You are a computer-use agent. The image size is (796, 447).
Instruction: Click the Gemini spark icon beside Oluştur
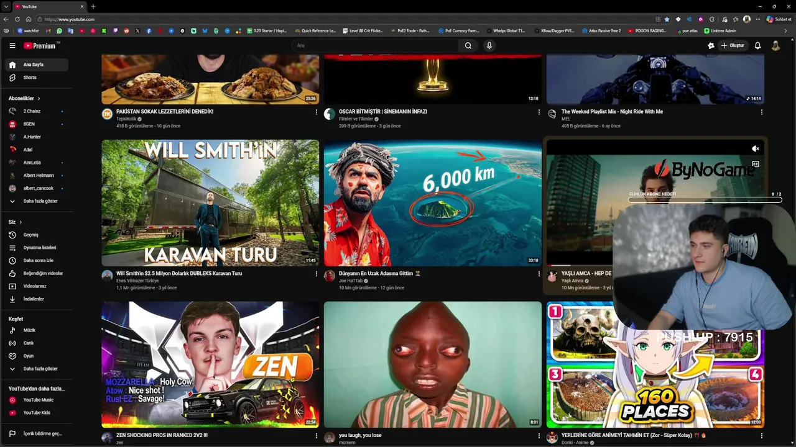(711, 45)
